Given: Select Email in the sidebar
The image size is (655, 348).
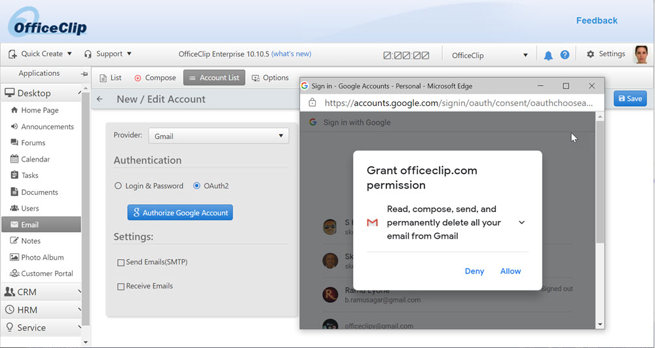Looking at the screenshot, I should pos(41,224).
